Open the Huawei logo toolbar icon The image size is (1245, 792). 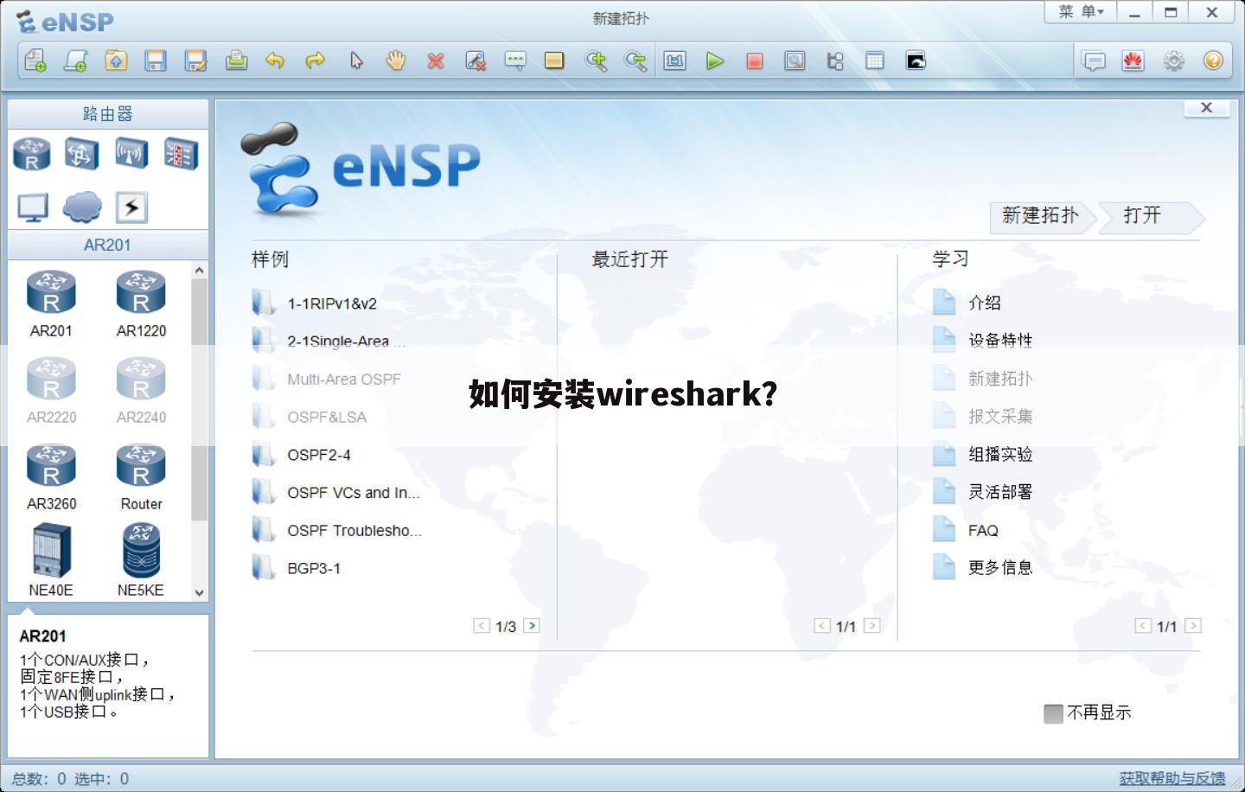(1133, 61)
